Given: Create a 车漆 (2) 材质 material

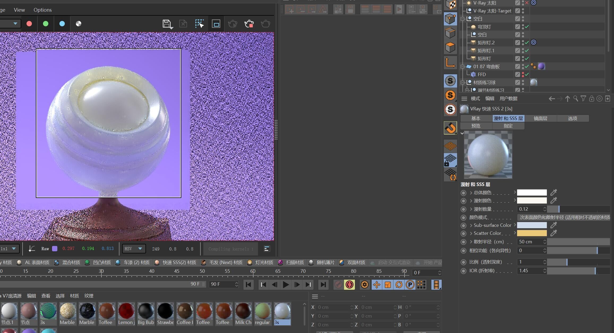Looking at the screenshot, I should point(133,262).
